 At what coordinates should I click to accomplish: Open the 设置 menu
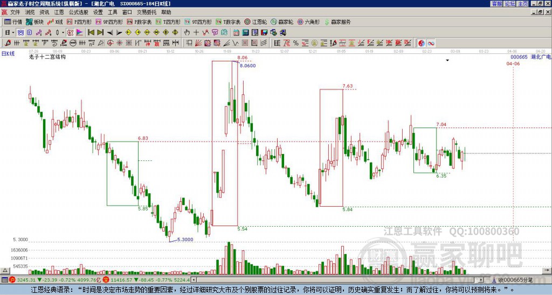98,12
